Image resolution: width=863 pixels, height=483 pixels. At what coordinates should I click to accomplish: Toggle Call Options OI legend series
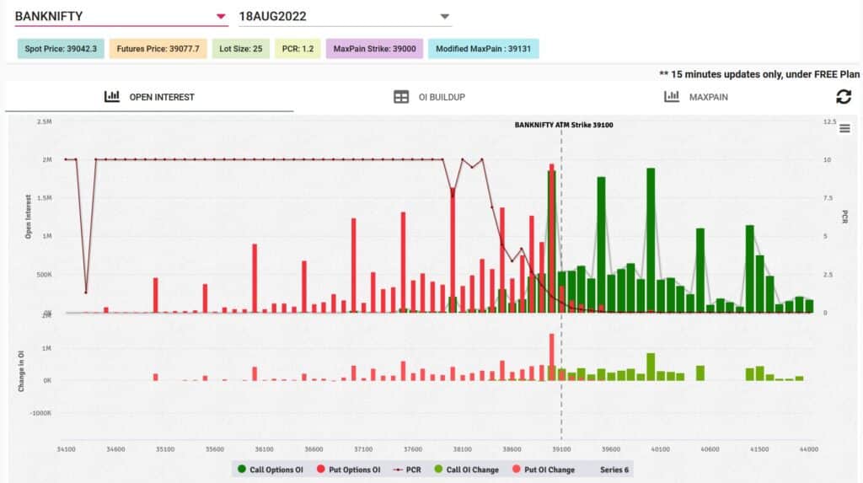(271, 470)
